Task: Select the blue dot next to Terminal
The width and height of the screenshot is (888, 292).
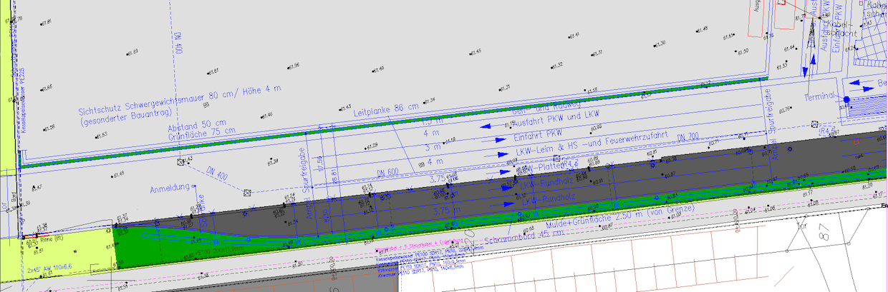Action: coord(846,99)
